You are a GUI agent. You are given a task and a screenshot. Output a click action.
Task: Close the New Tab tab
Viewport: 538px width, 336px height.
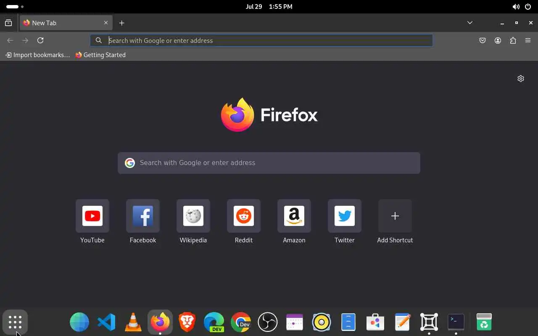point(106,23)
